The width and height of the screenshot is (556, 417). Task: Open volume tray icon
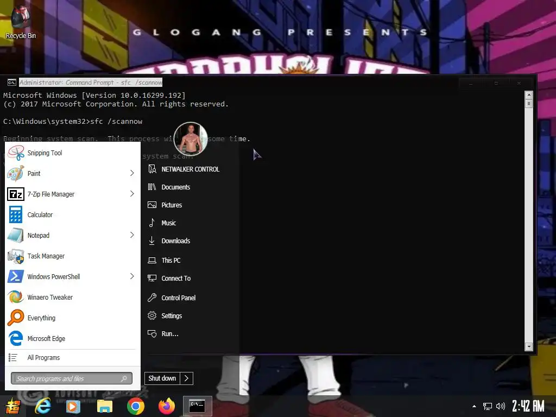tap(500, 406)
